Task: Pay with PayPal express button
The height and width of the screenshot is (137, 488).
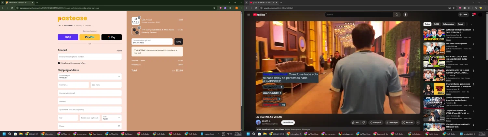Action: coord(90,37)
